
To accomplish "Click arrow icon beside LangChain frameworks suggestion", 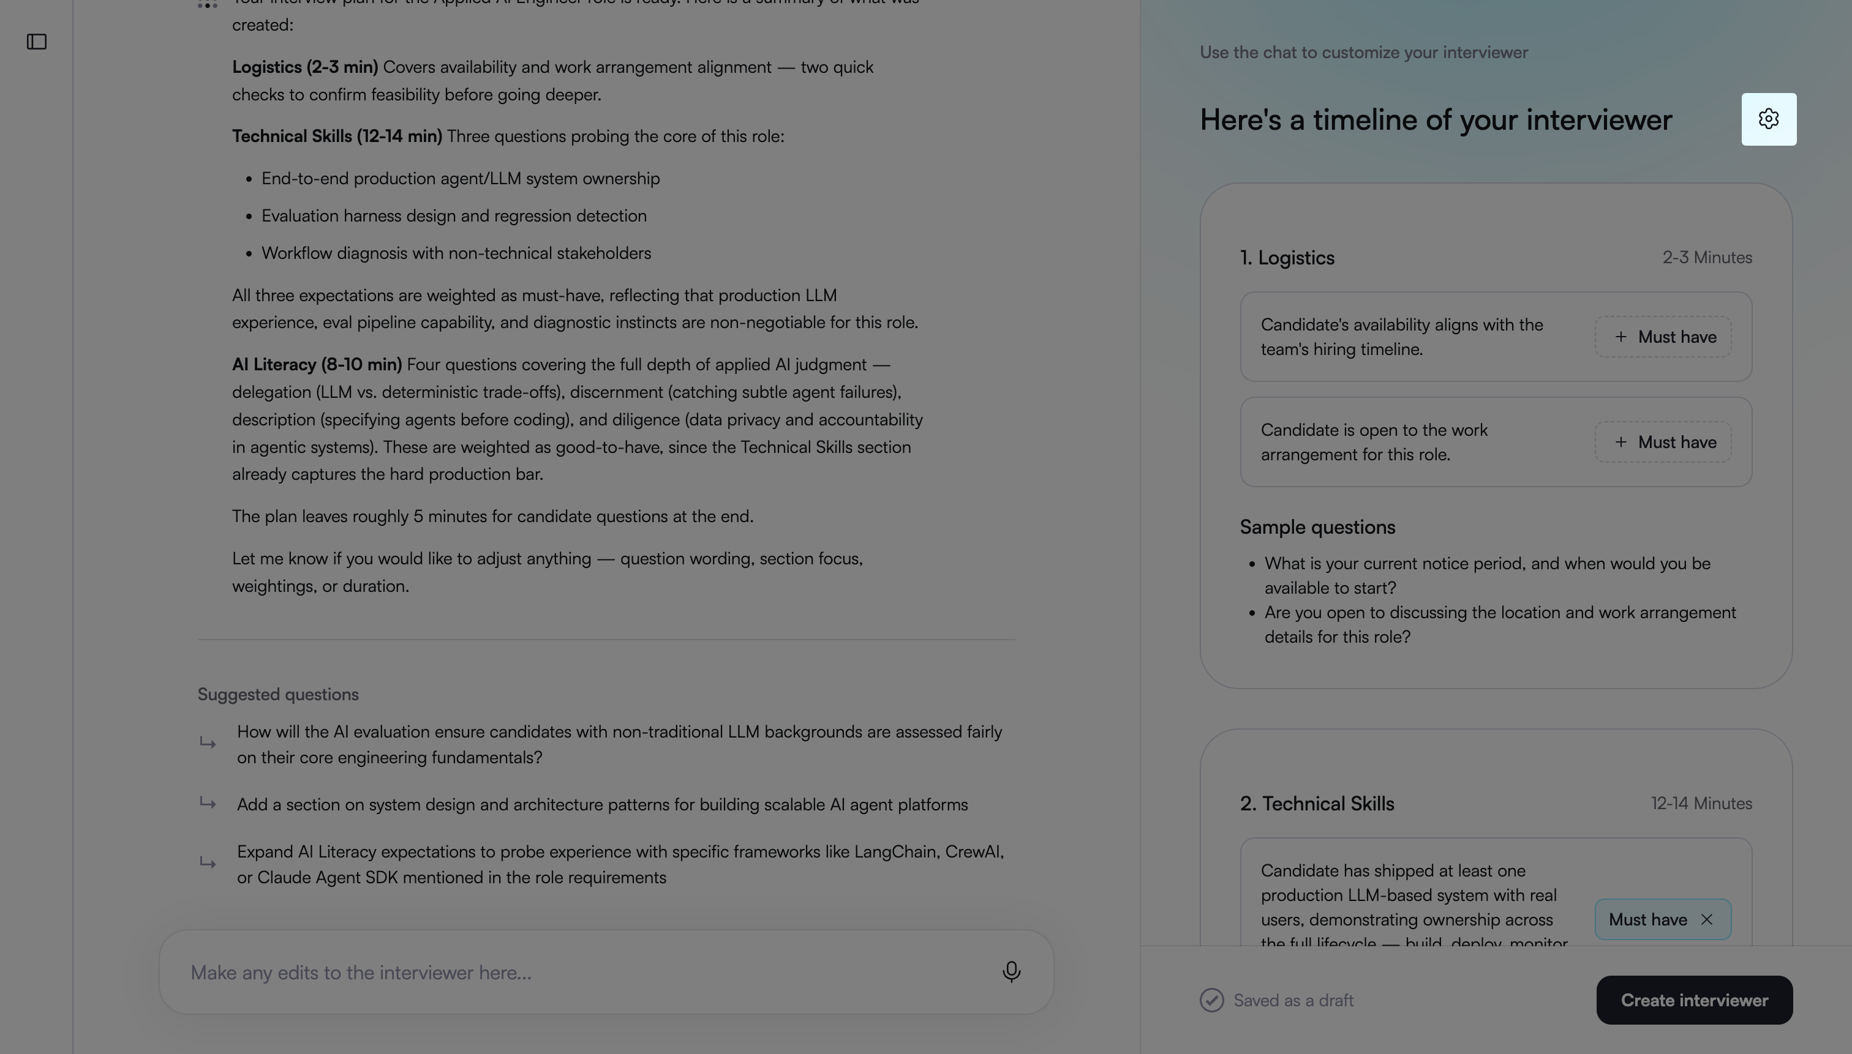I will pos(208,863).
